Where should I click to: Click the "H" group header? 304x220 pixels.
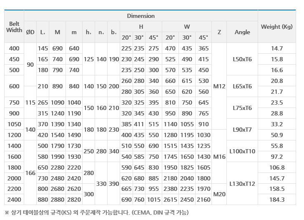tap(141, 27)
